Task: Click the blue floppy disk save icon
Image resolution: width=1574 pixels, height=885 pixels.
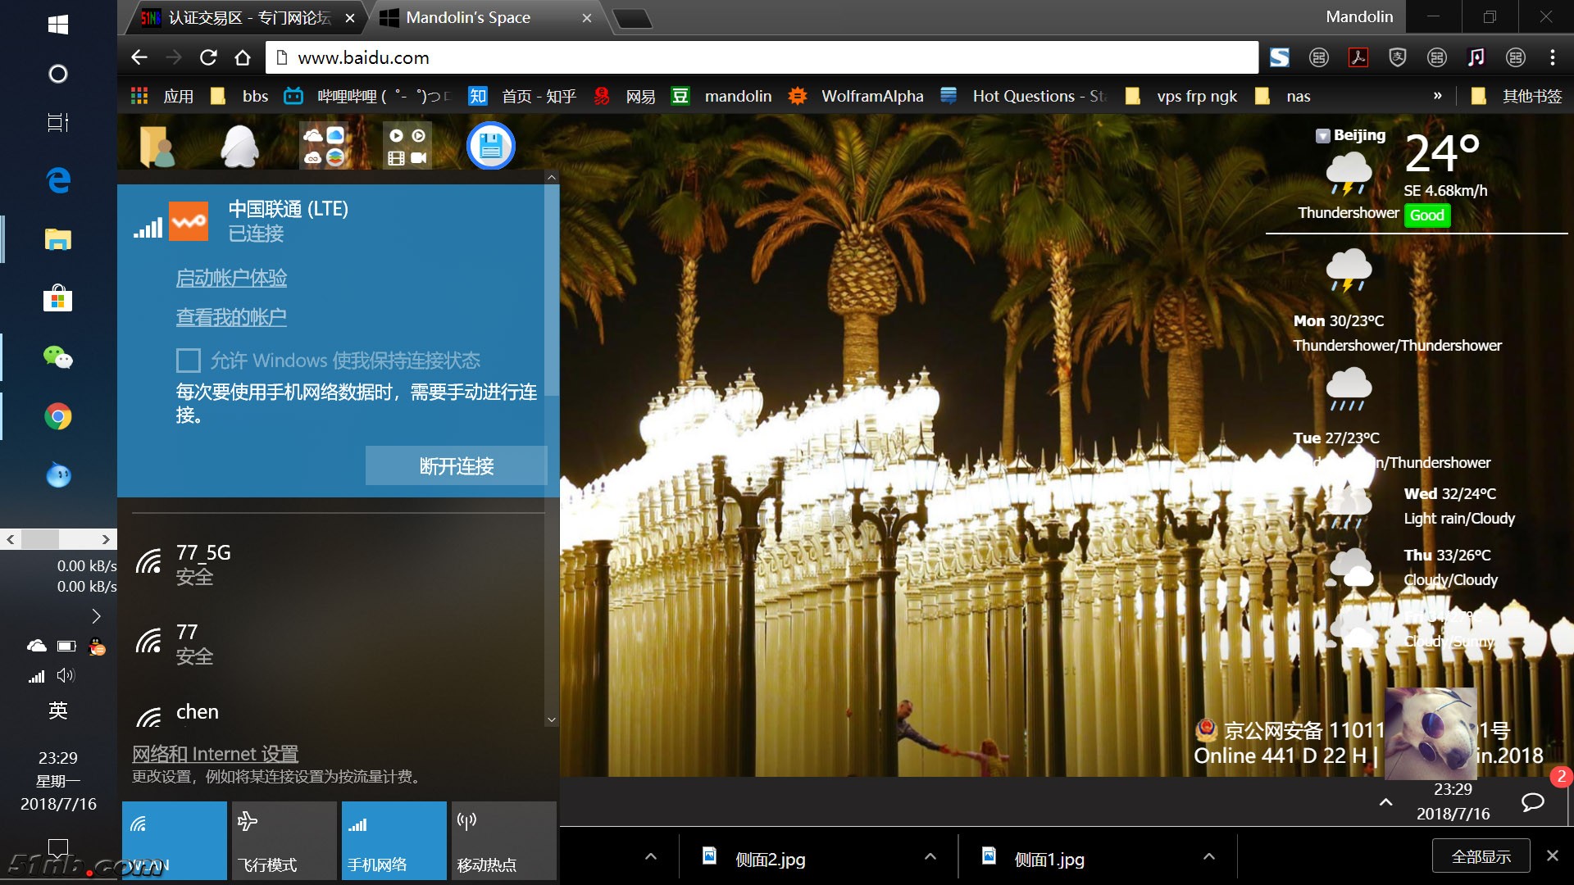Action: [490, 146]
